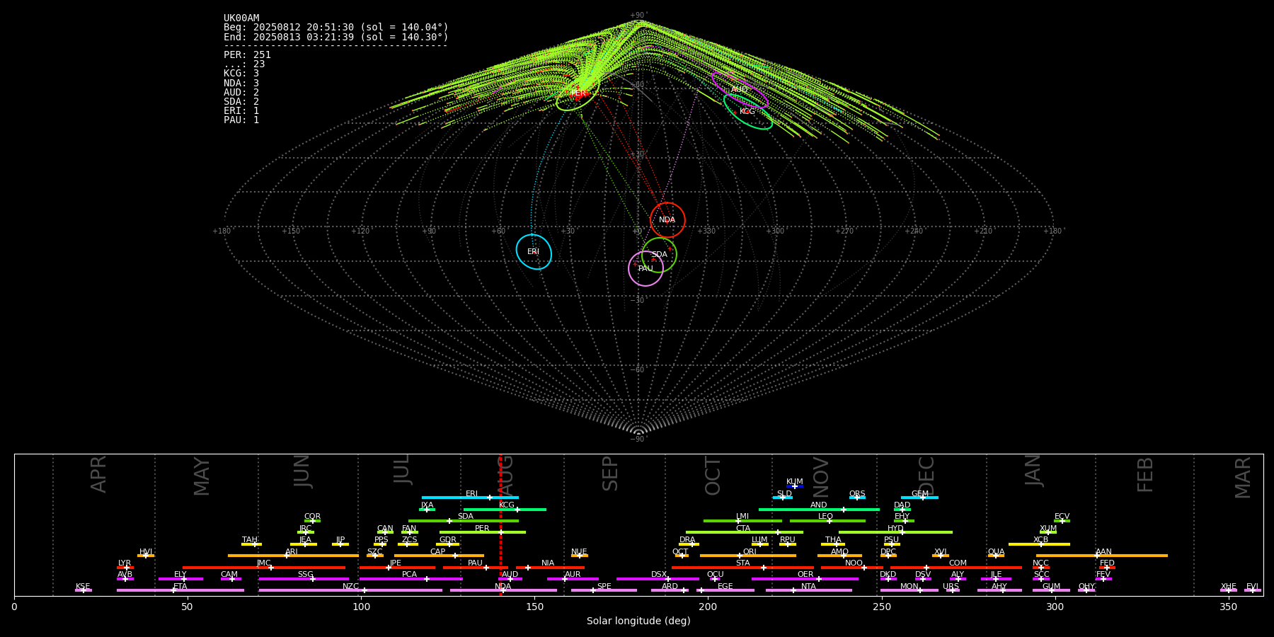The height and width of the screenshot is (637, 1274).
Task: Click the 'NDA: 3' legend count entry
Action: 241,84
